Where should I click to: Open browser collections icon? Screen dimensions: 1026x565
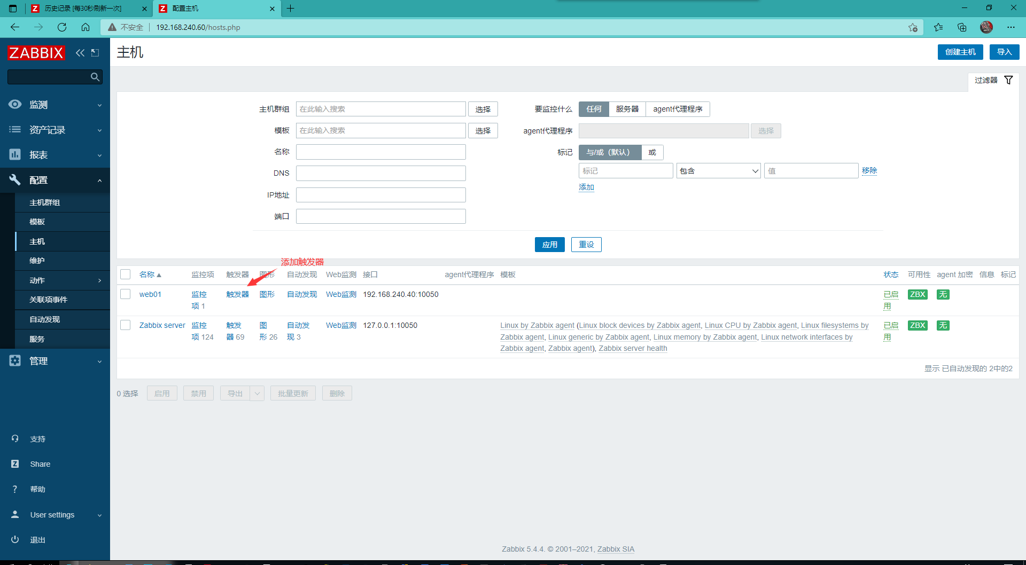(962, 27)
